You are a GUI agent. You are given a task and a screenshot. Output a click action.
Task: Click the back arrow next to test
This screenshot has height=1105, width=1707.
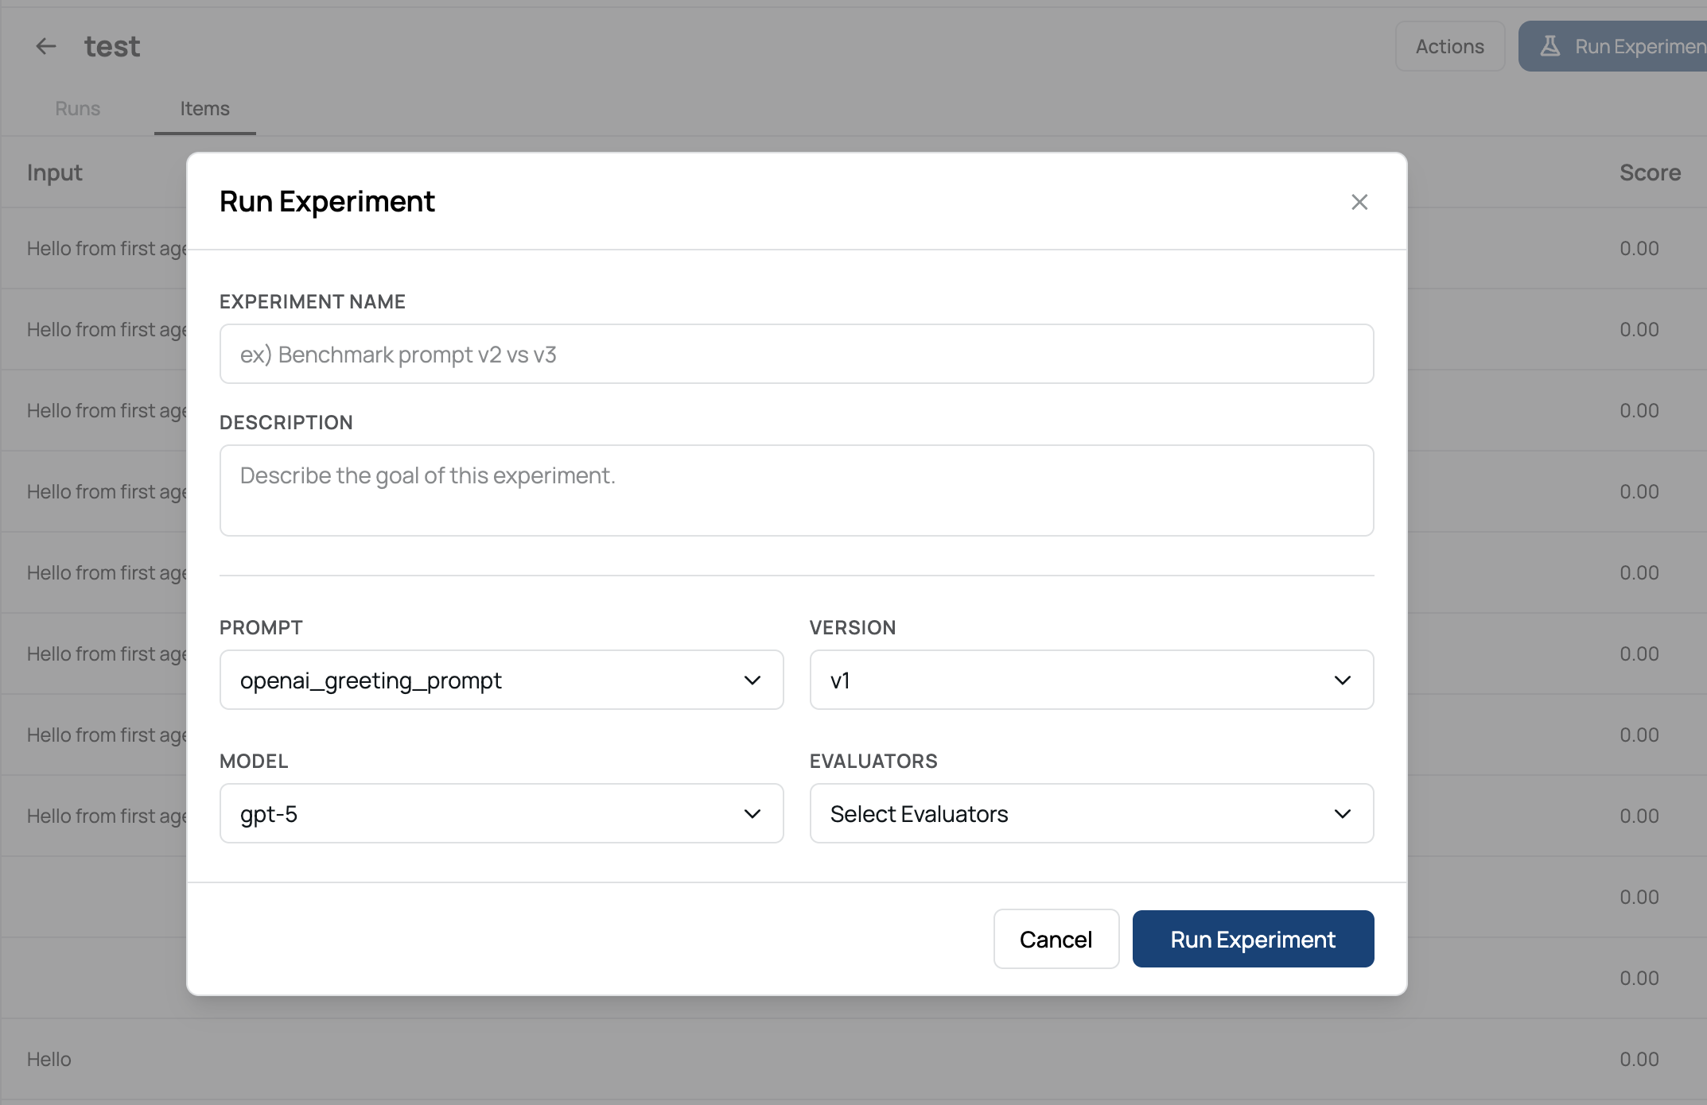(x=46, y=46)
